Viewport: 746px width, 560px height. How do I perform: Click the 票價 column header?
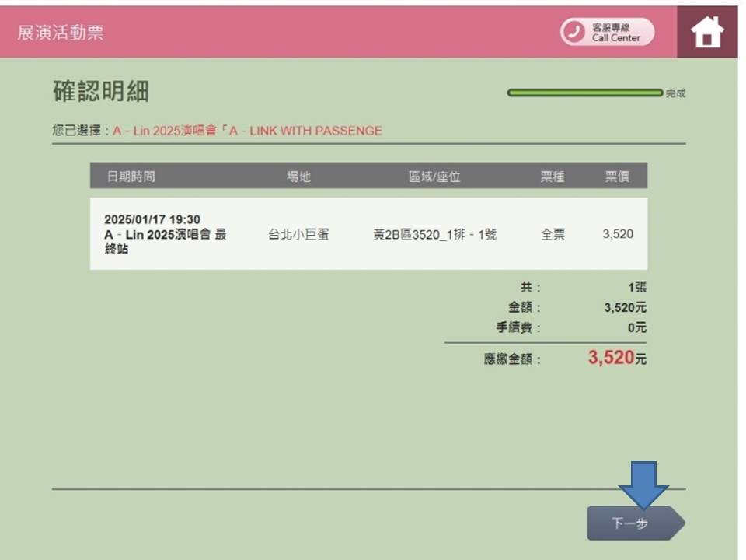617,177
